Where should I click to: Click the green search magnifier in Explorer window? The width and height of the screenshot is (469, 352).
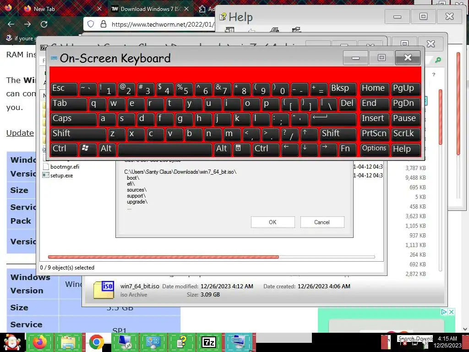point(438,60)
